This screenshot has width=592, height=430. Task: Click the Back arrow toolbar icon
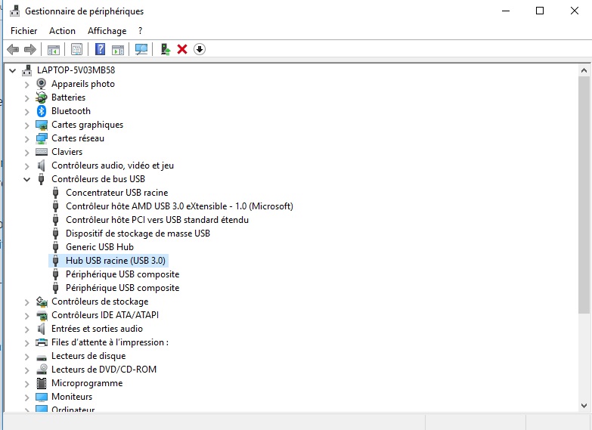point(12,49)
